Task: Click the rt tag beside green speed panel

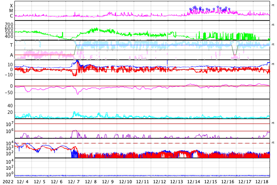Action: 273,25
